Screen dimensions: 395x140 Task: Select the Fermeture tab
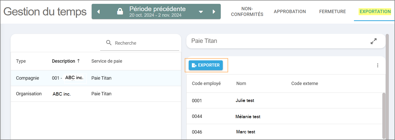pyautogui.click(x=332, y=12)
